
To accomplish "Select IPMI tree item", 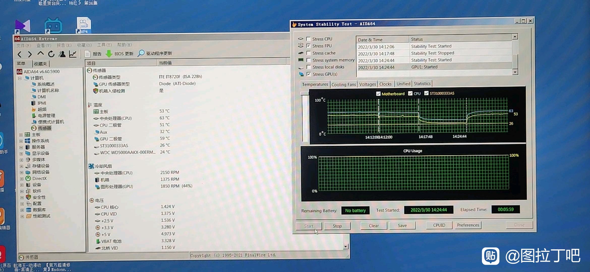I will [x=39, y=103].
